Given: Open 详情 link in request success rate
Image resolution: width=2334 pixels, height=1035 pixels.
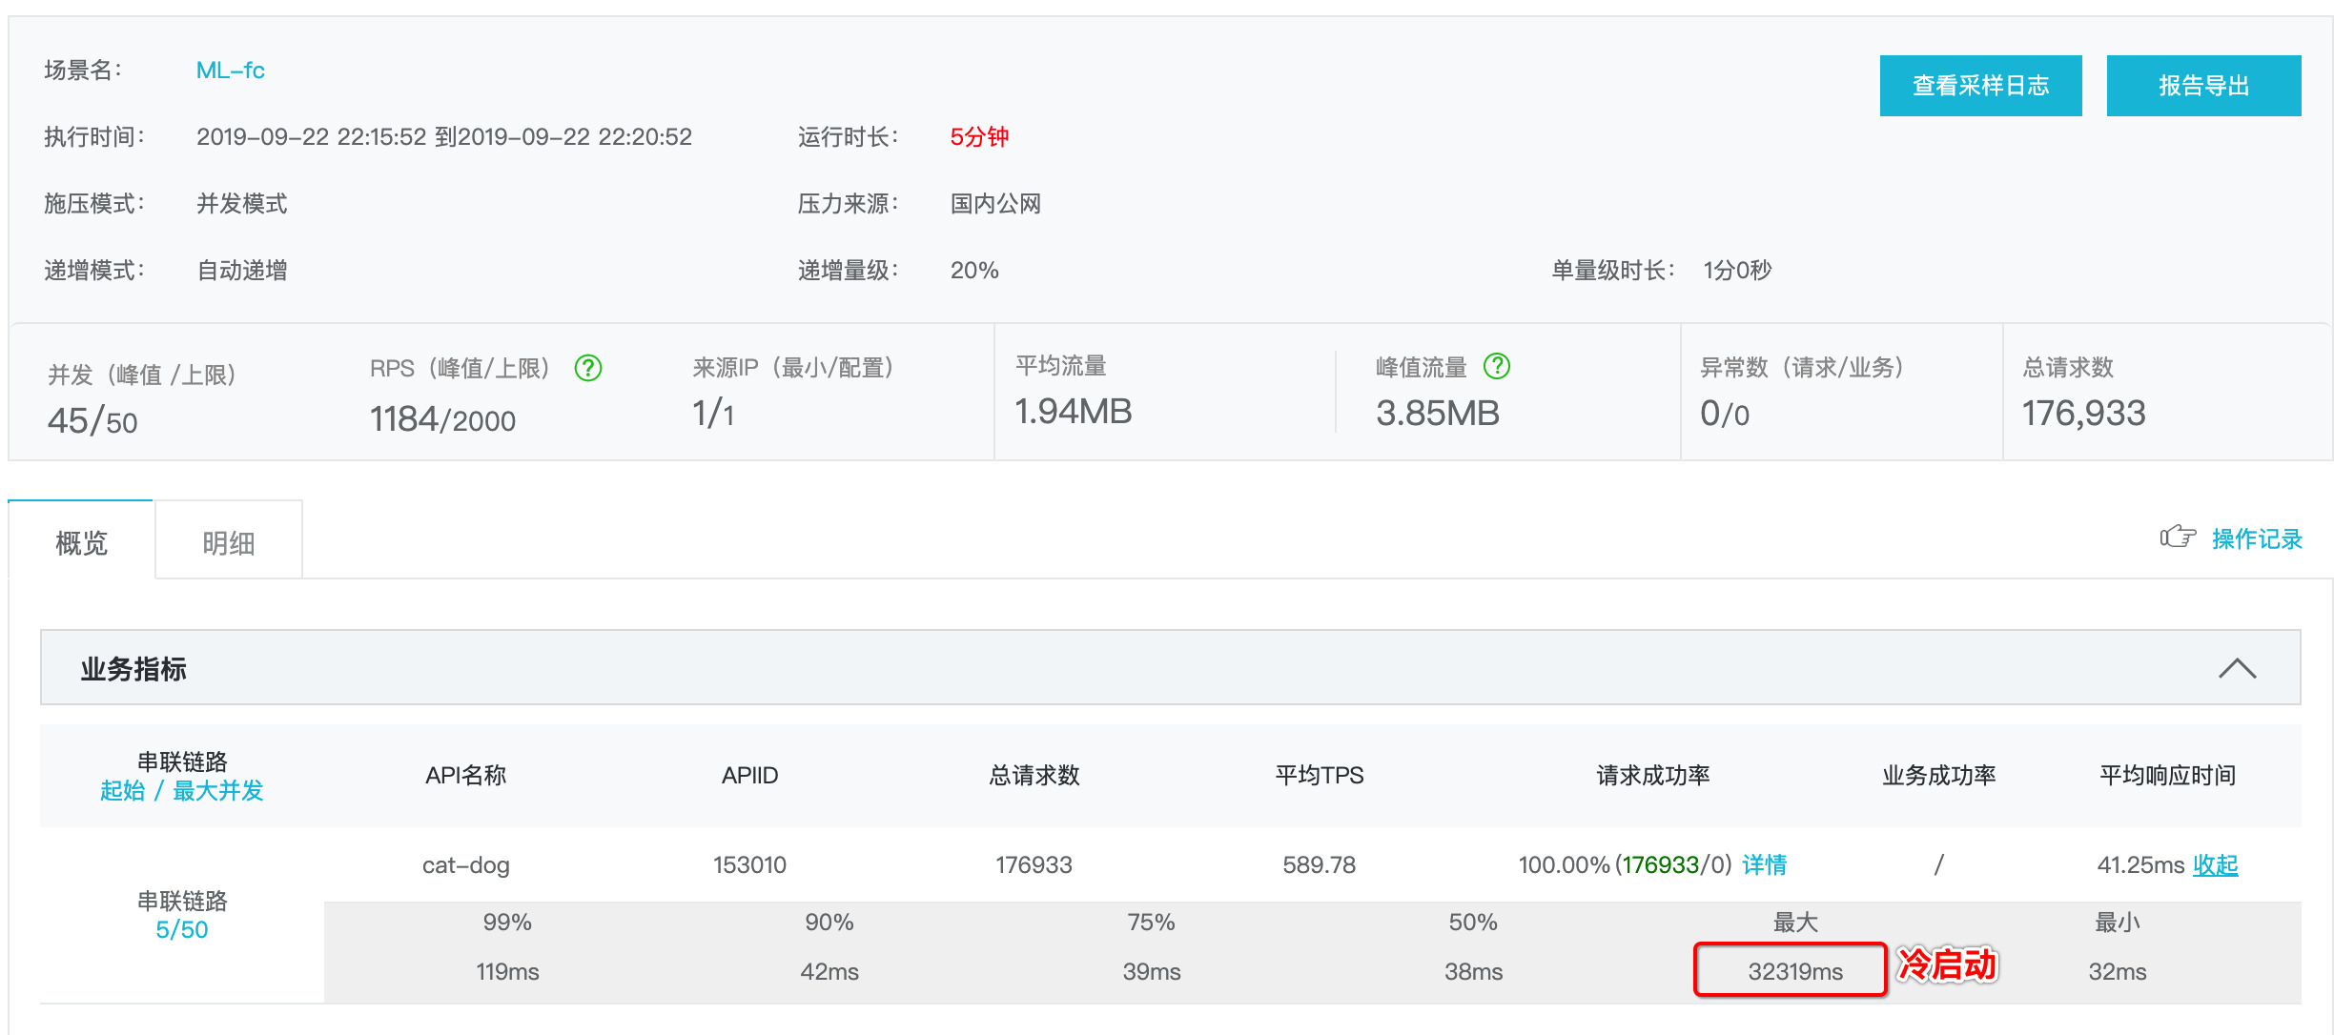Looking at the screenshot, I should pos(1764,864).
